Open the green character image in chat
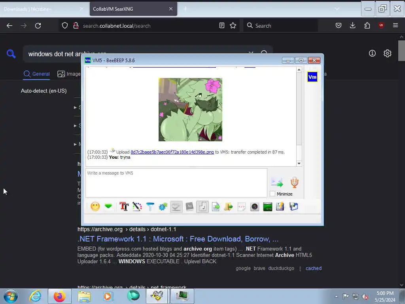 [190, 110]
